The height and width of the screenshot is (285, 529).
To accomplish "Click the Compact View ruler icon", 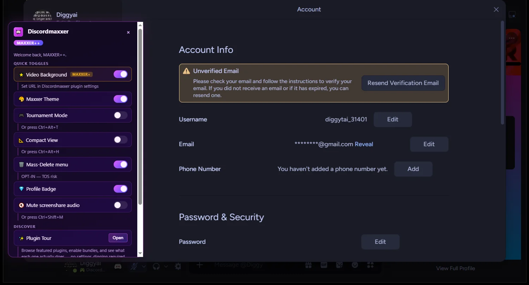I will pos(21,140).
